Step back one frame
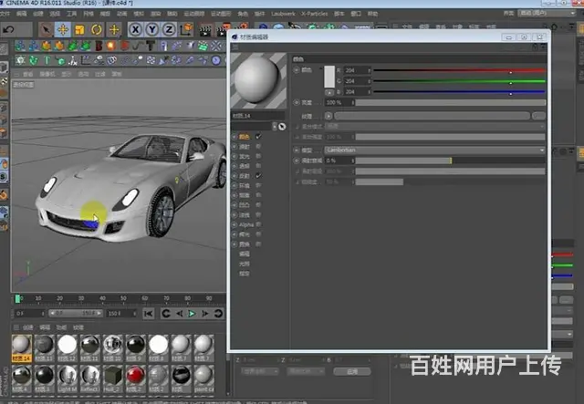 click(179, 314)
